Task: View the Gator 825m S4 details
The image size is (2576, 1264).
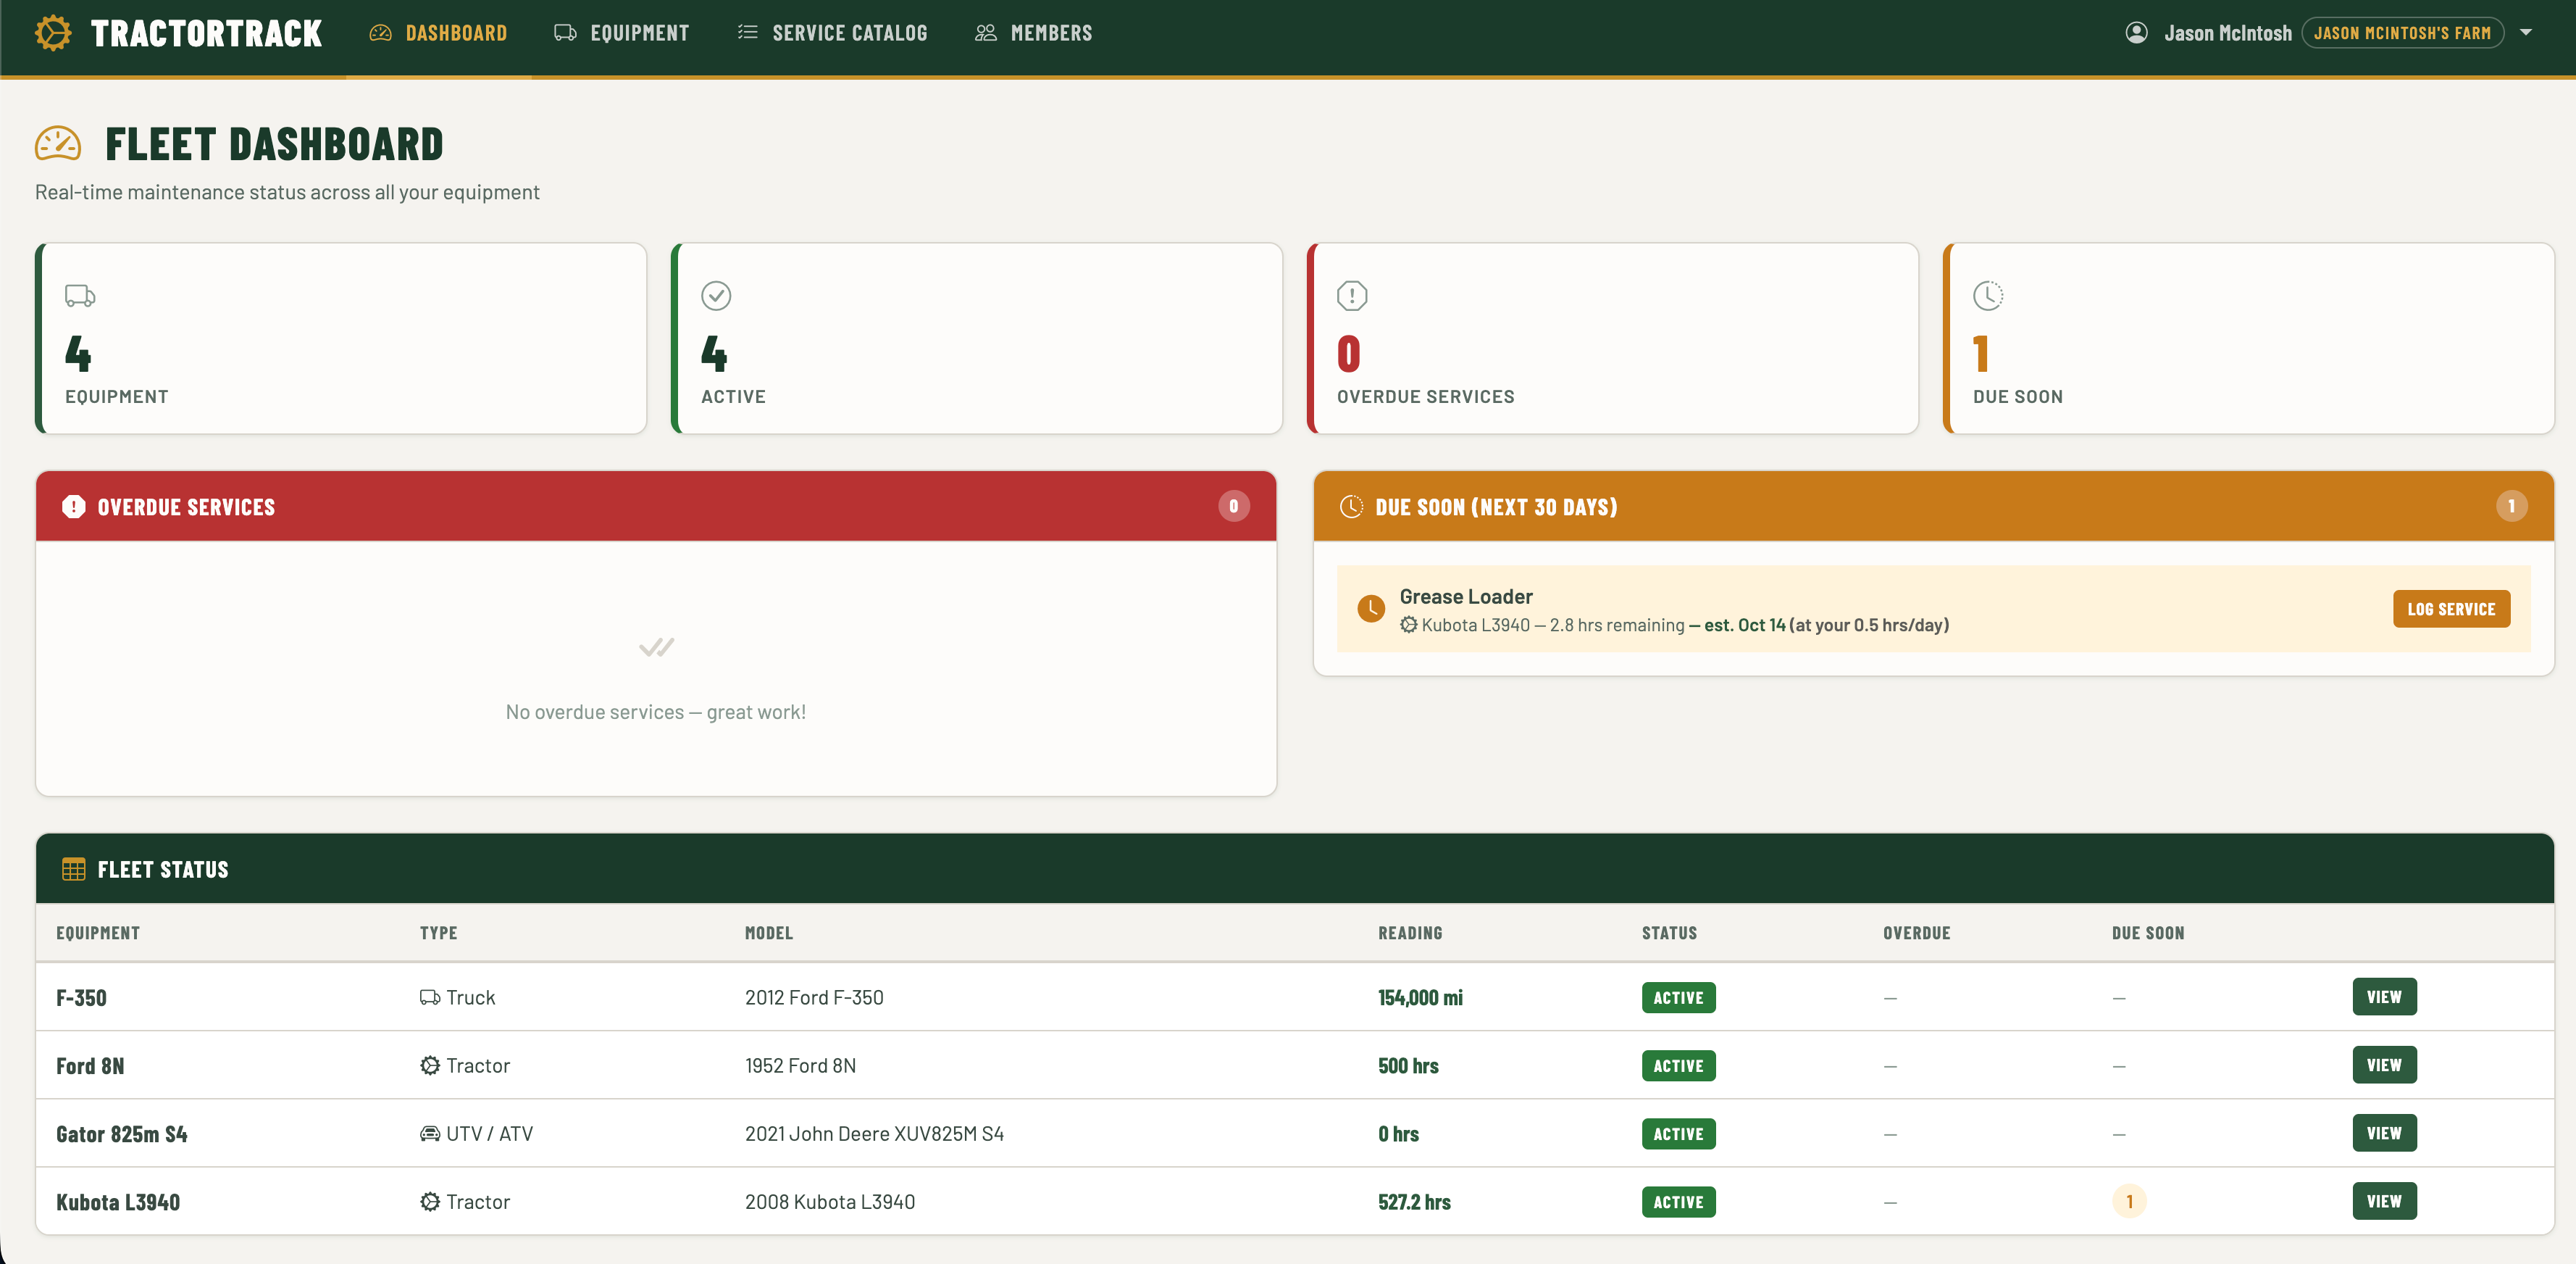Action: click(2384, 1133)
